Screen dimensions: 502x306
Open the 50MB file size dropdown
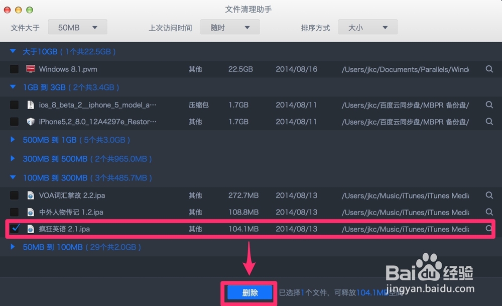[x=77, y=27]
